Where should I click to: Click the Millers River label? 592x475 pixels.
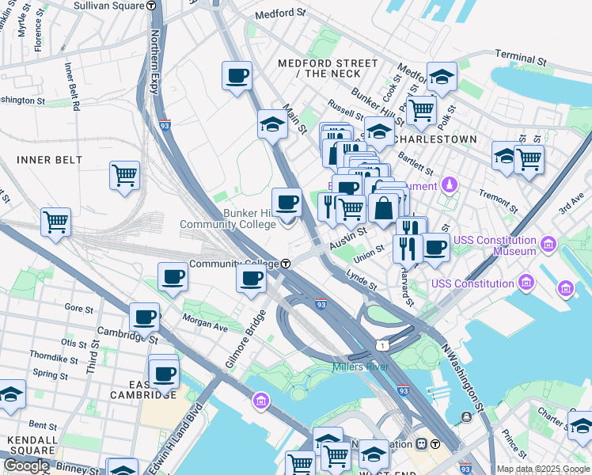pos(361,367)
